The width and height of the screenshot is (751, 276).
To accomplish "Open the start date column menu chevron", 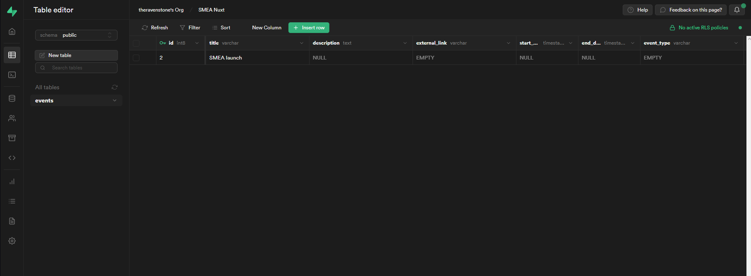I will [571, 43].
